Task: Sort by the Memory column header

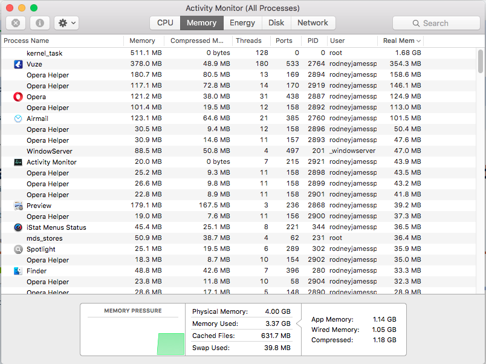Action: tap(143, 41)
